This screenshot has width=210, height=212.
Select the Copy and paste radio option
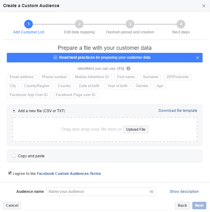click(x=14, y=156)
